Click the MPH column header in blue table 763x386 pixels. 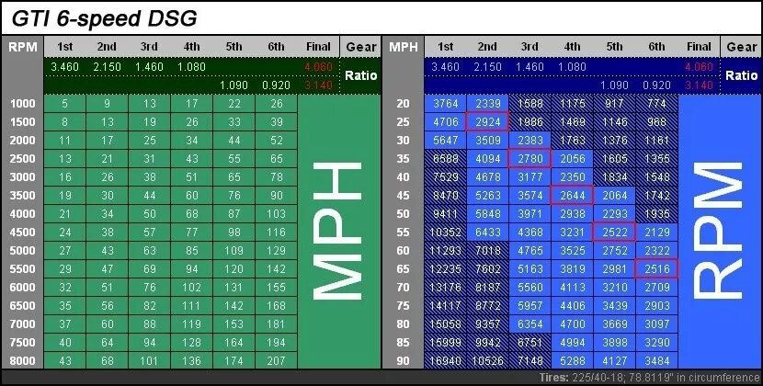403,47
